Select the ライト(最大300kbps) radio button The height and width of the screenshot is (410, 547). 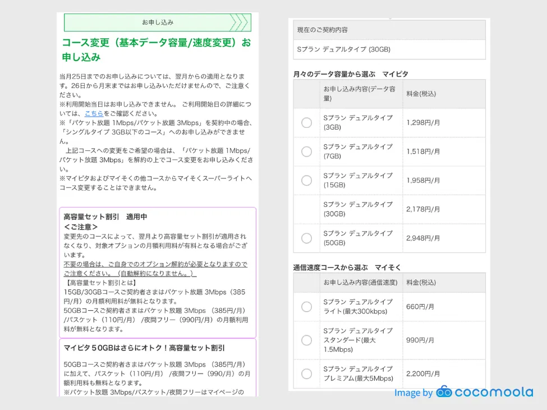(x=307, y=307)
